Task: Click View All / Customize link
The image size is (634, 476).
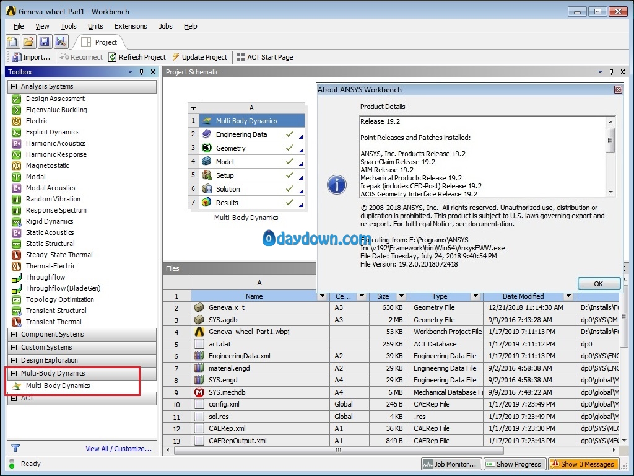Action: coord(118,449)
